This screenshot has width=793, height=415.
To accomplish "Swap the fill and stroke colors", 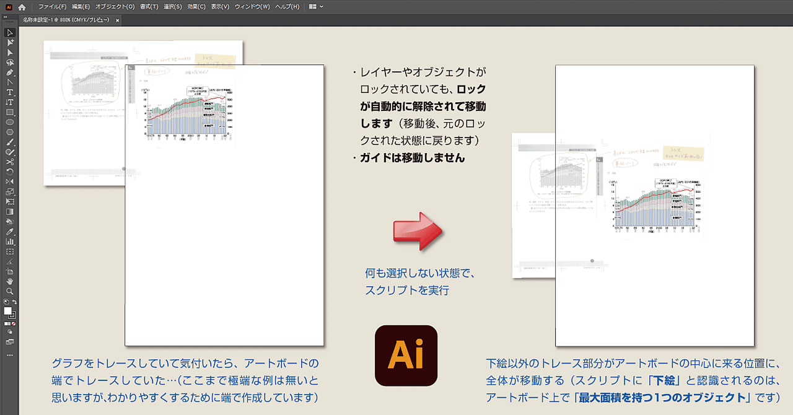I will [15, 302].
